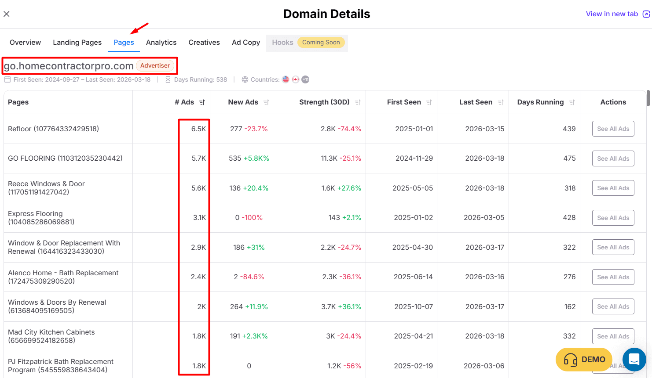Click the -100% new ads change for Express Flooring

coord(252,218)
